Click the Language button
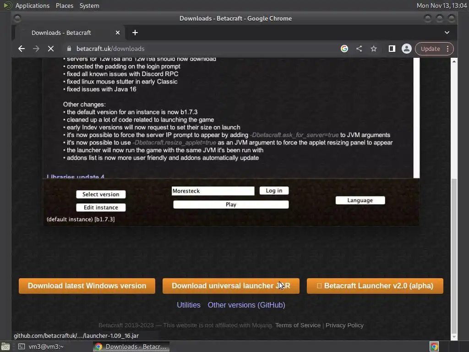Viewport: 469px width, 352px height. (360, 200)
